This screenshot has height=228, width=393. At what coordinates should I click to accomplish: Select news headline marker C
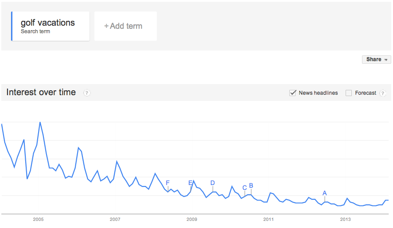(245, 188)
